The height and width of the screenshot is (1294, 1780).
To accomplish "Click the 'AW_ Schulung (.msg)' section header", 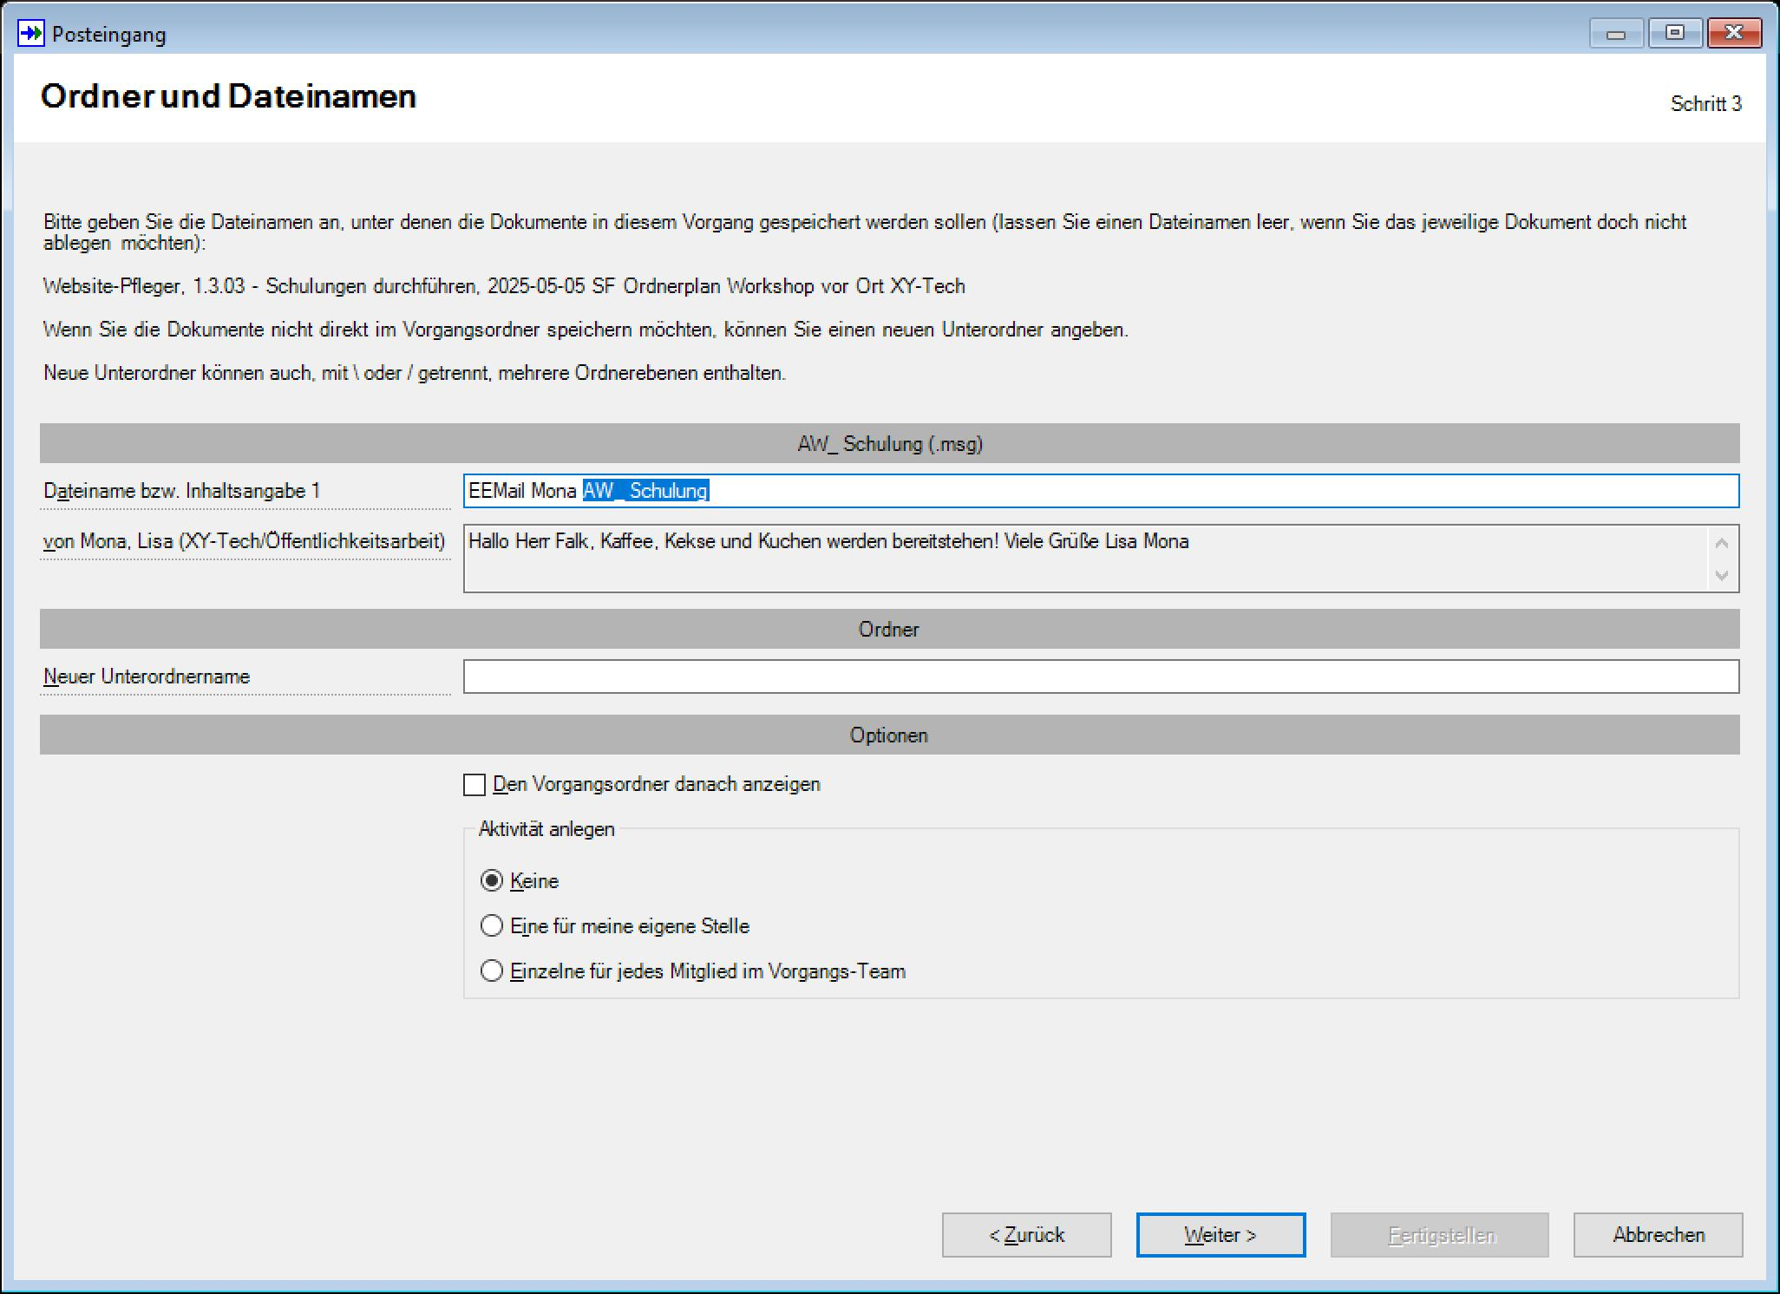I will point(889,443).
